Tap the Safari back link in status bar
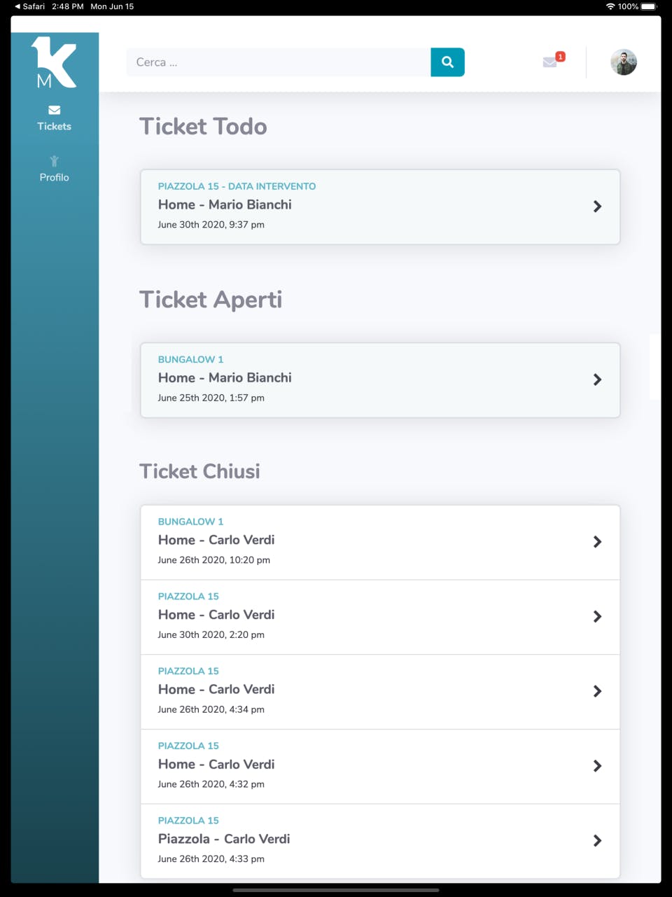The width and height of the screenshot is (672, 897). point(29,6)
